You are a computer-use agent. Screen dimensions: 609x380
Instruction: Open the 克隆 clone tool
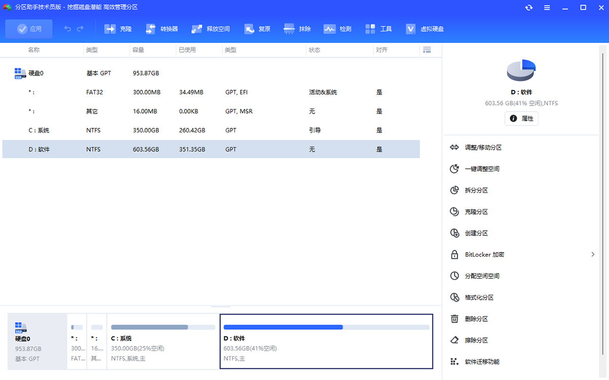[118, 29]
